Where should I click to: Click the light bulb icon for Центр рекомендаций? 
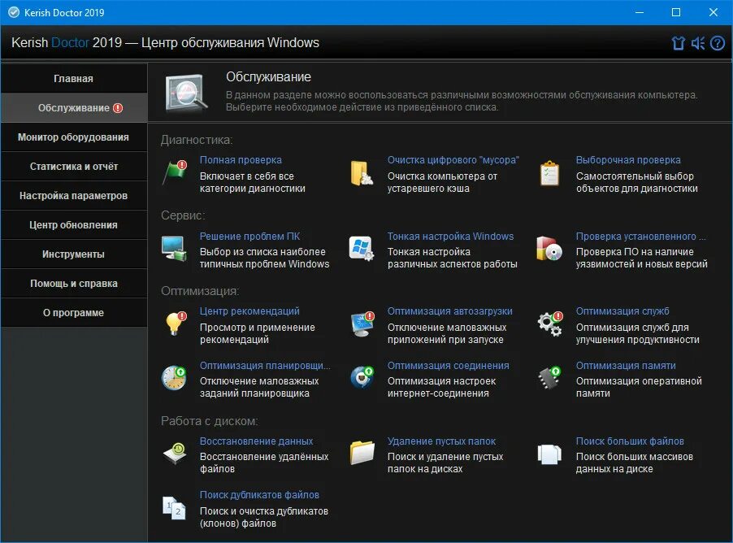(x=176, y=324)
